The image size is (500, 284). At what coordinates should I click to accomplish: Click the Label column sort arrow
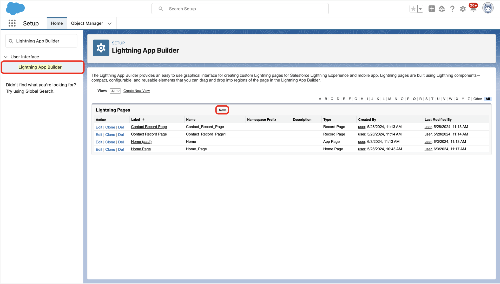[x=143, y=120]
